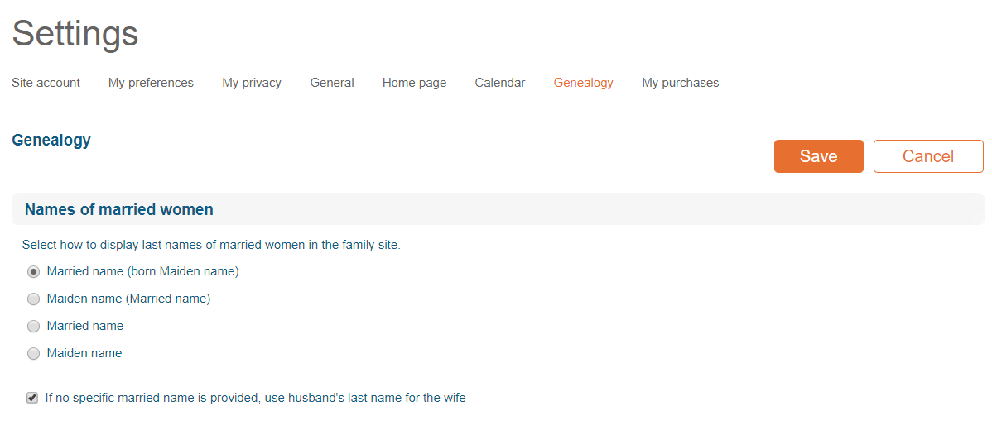The image size is (992, 430).
Task: Click the blue Genealogy section heading
Action: click(51, 141)
